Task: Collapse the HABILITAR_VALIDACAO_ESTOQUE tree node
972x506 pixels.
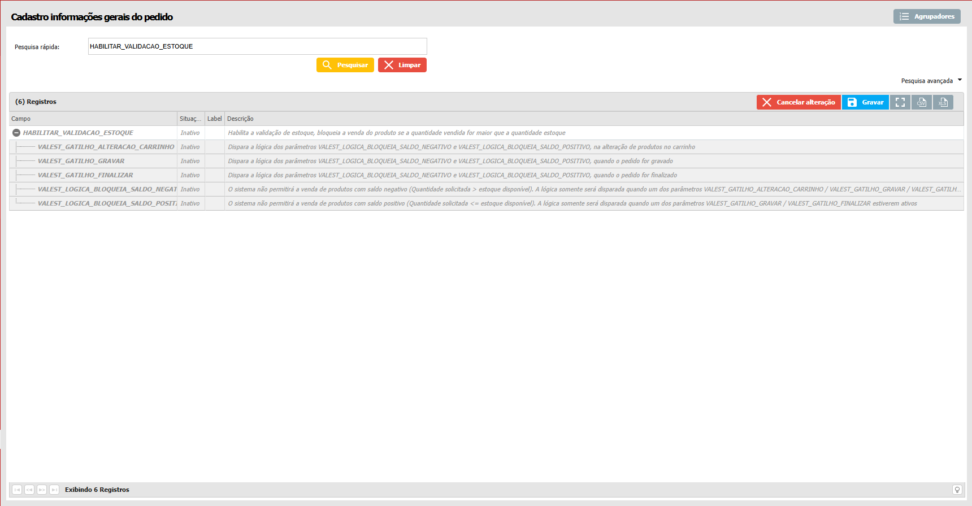Action: [x=16, y=133]
